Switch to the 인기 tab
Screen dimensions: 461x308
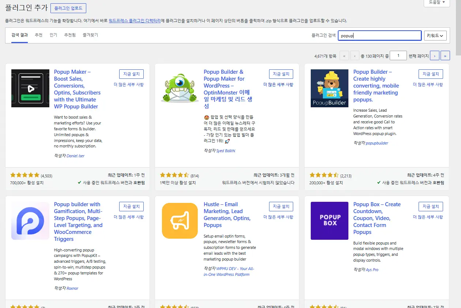(x=53, y=35)
